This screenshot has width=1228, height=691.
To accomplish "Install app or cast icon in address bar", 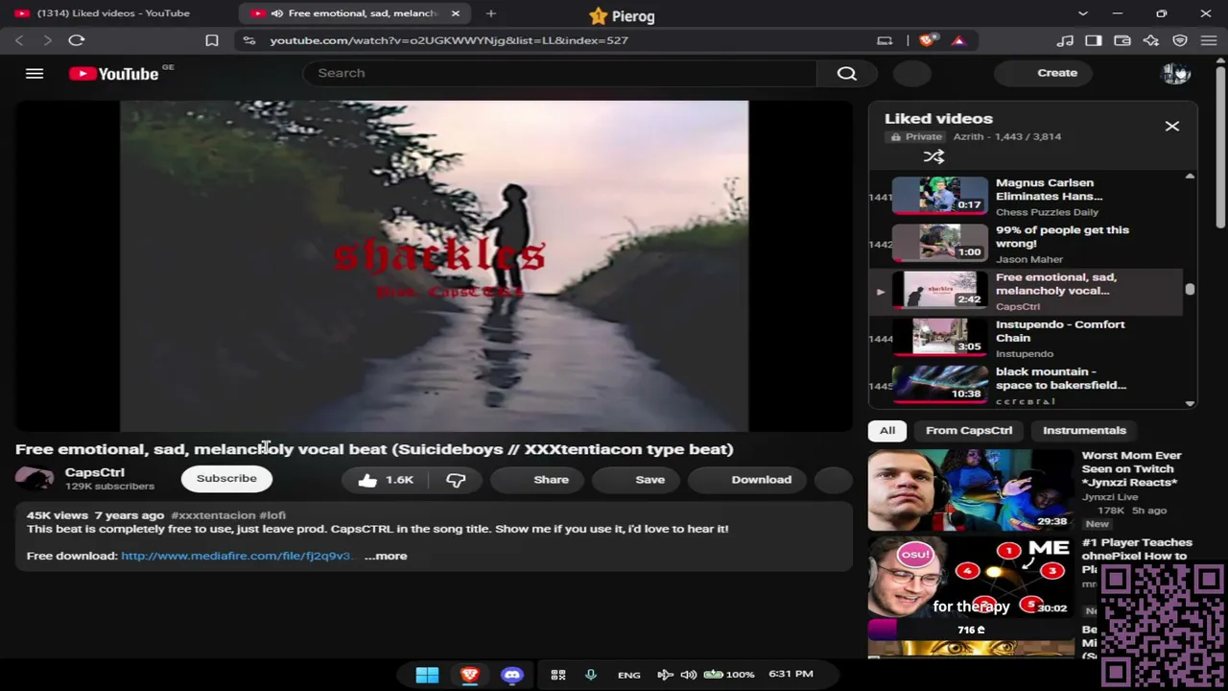I will coord(885,40).
